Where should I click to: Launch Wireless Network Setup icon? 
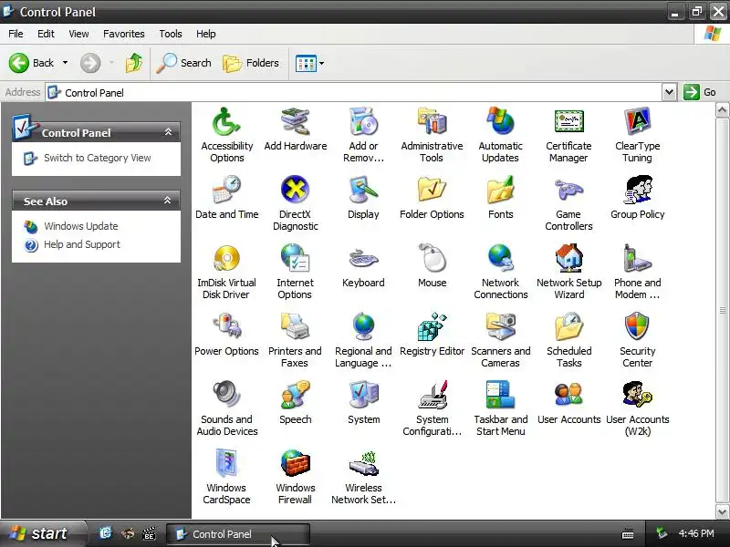363,477
